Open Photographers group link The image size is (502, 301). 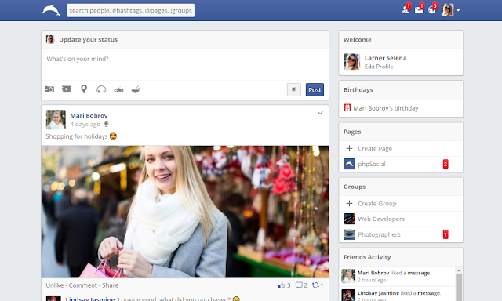(x=379, y=234)
